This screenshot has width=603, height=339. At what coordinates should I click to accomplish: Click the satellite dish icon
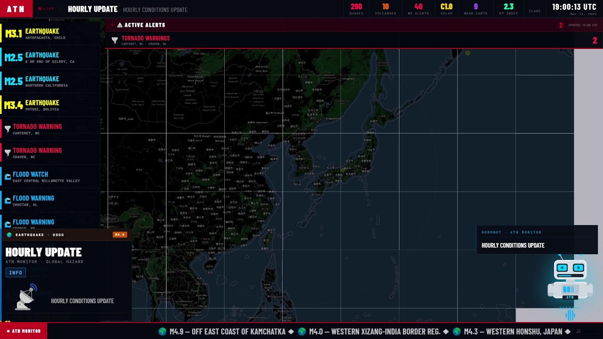(x=26, y=298)
